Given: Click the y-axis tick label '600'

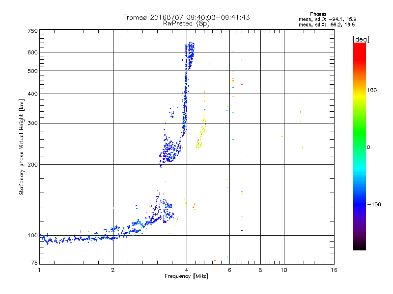Looking at the screenshot, I should coord(32,52).
